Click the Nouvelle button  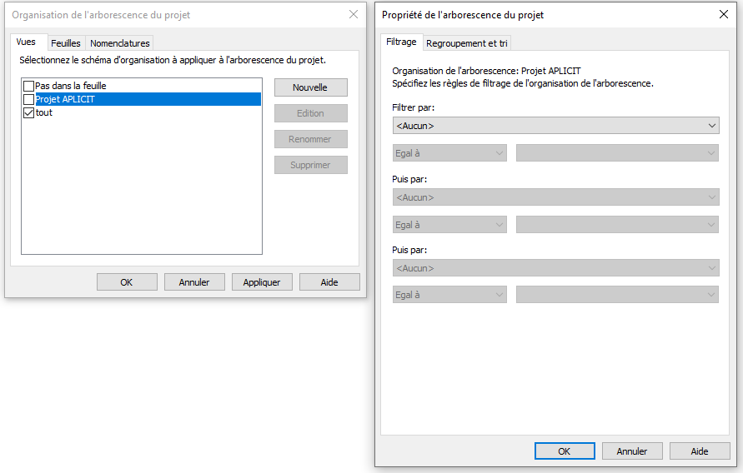pyautogui.click(x=310, y=87)
